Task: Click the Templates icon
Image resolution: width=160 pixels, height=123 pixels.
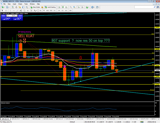Action: click(x=97, y=7)
